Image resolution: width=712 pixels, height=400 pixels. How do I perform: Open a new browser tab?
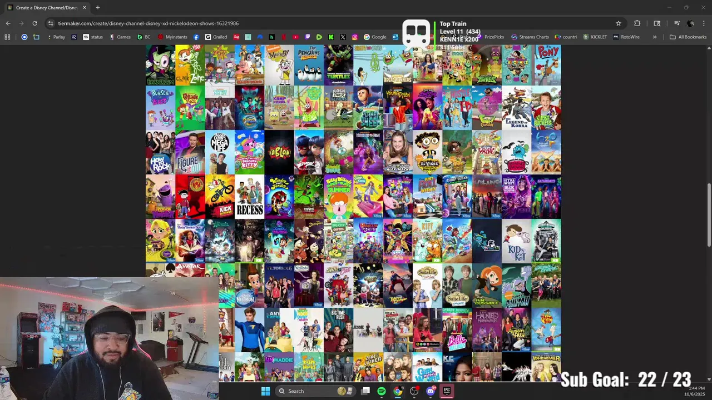tap(97, 7)
